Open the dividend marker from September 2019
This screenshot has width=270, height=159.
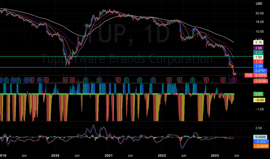pos(40,80)
